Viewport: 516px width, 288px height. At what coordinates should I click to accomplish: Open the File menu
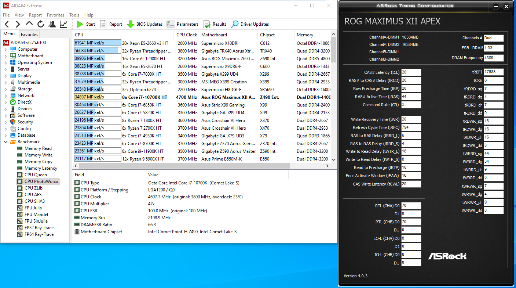(x=6, y=15)
